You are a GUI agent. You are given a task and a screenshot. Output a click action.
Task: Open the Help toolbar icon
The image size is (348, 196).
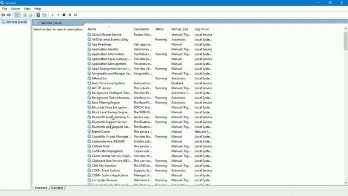coord(39,15)
